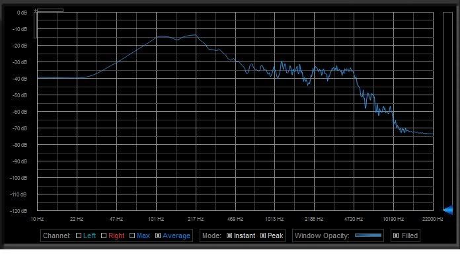
Task: Click the 'Mode:' label
Action: (212, 235)
